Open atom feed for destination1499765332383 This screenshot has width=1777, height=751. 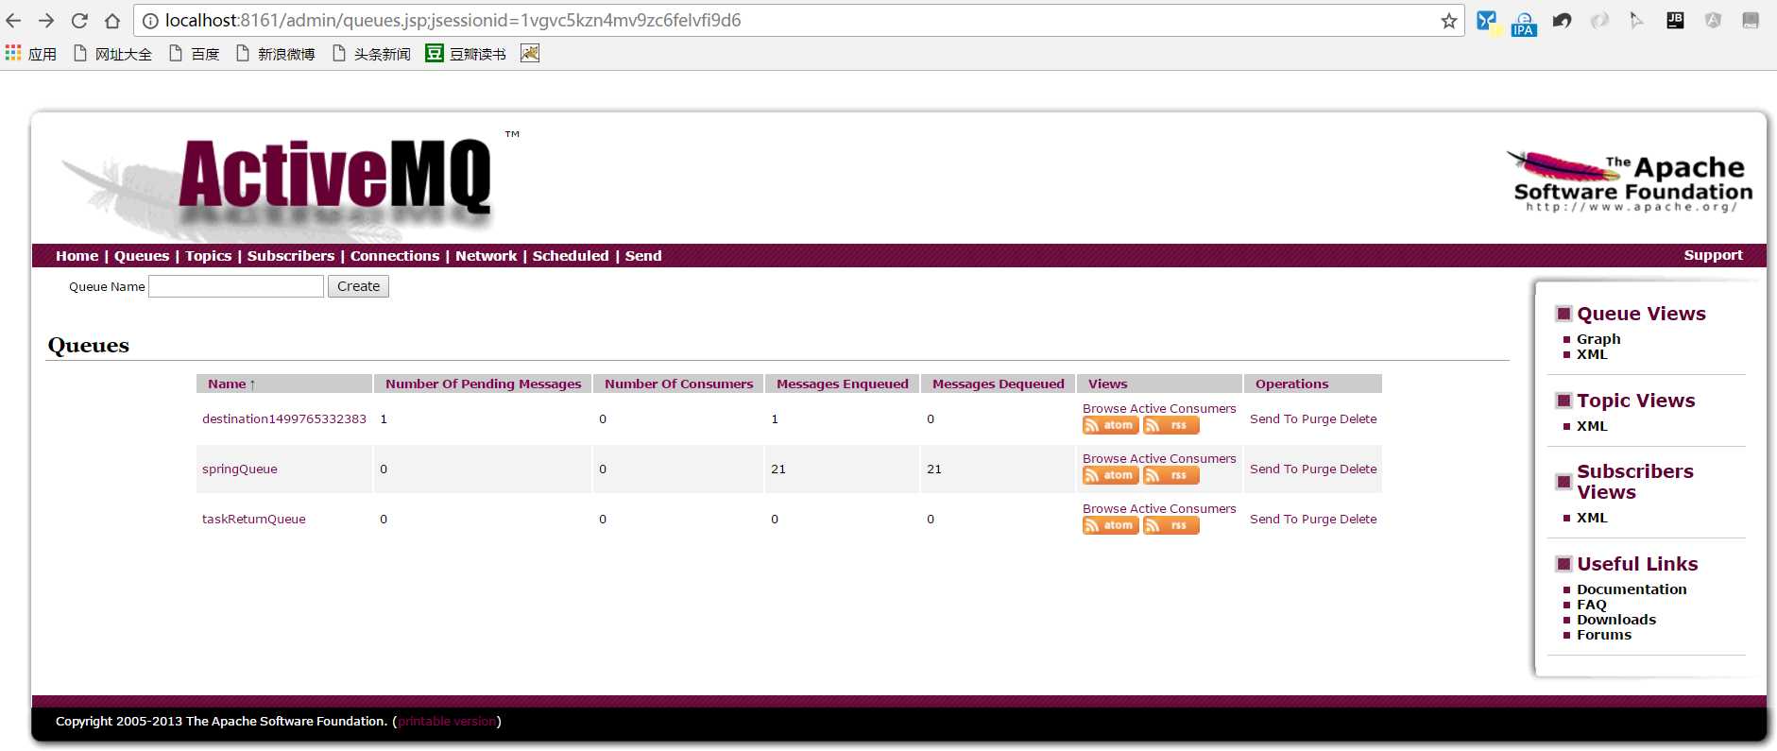click(x=1110, y=425)
